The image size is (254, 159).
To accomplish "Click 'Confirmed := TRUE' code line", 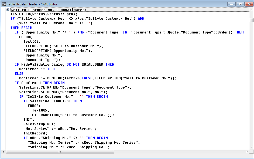I will coord(37,69).
